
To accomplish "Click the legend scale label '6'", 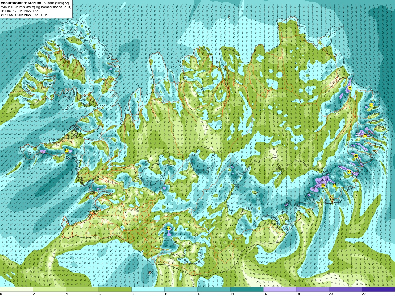I will click(x=100, y=294).
